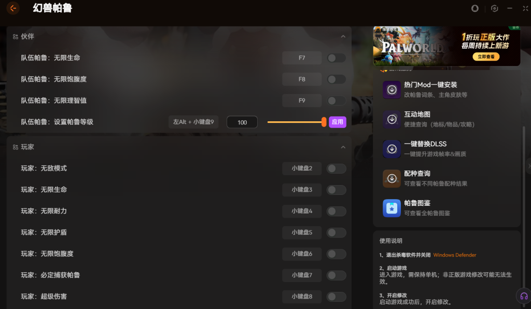Click the 互动地图 download icon
531x309 pixels.
pyautogui.click(x=392, y=119)
